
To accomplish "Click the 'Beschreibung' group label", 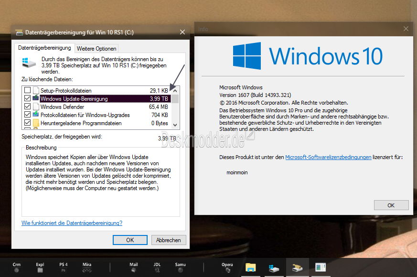I will 41,148.
